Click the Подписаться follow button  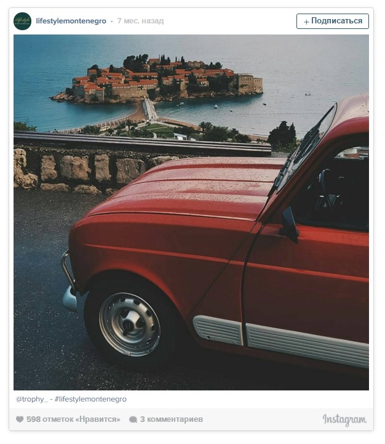pyautogui.click(x=332, y=21)
